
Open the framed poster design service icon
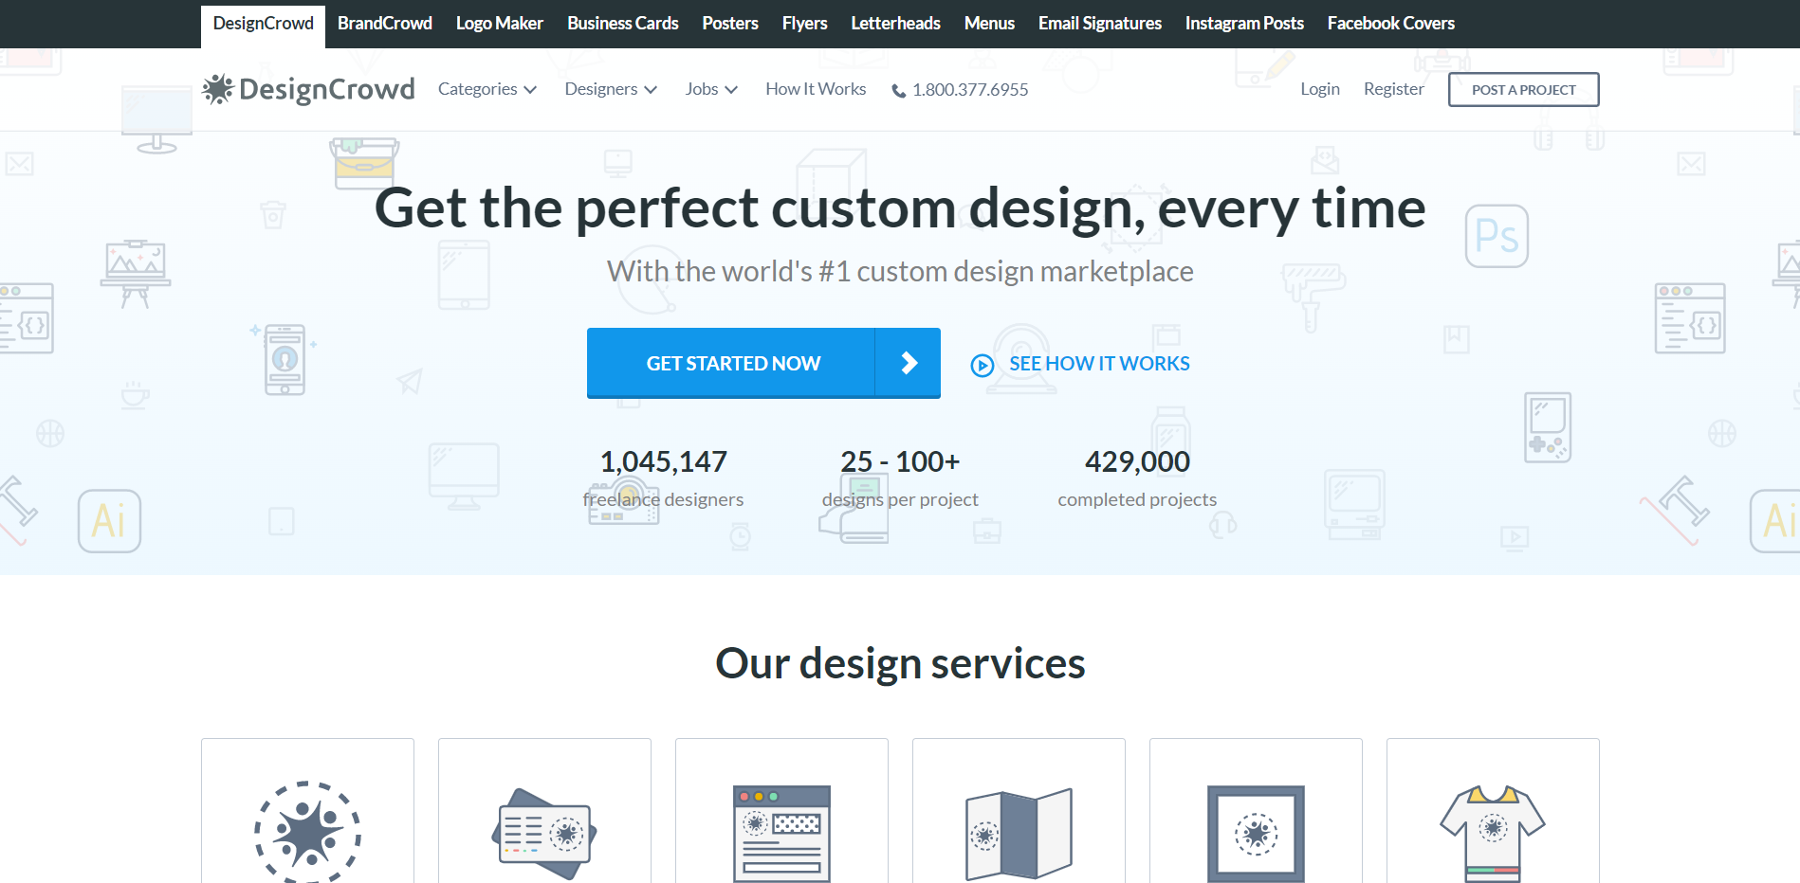click(x=1256, y=834)
